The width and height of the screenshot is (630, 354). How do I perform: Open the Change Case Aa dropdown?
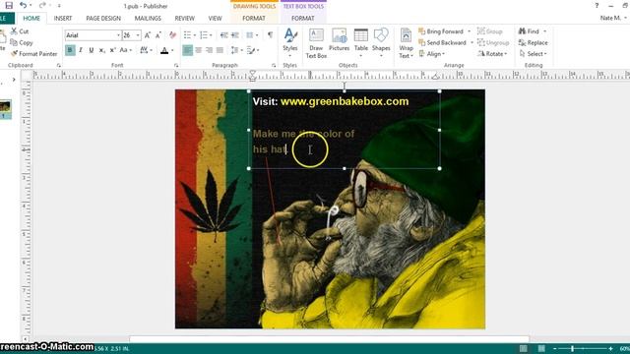tap(126, 50)
